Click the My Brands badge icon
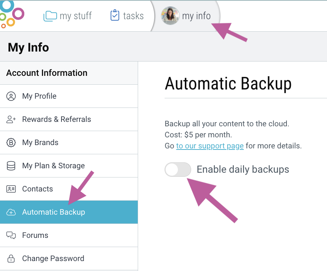This screenshot has height=271, width=327. click(x=11, y=143)
